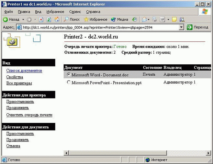213x164 pixels.
Task: Open the Свойства link
Action: click(x=15, y=77)
